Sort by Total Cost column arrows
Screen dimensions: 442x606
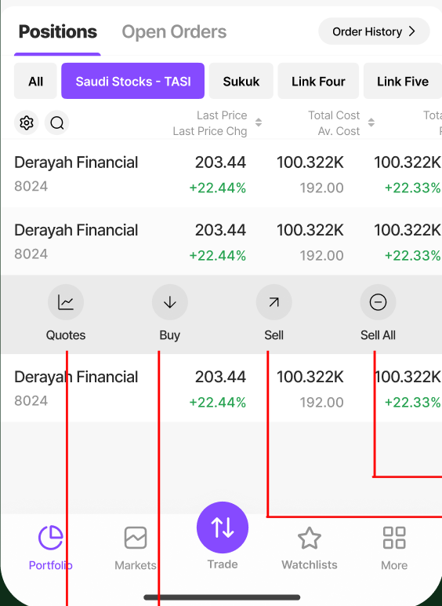(371, 122)
